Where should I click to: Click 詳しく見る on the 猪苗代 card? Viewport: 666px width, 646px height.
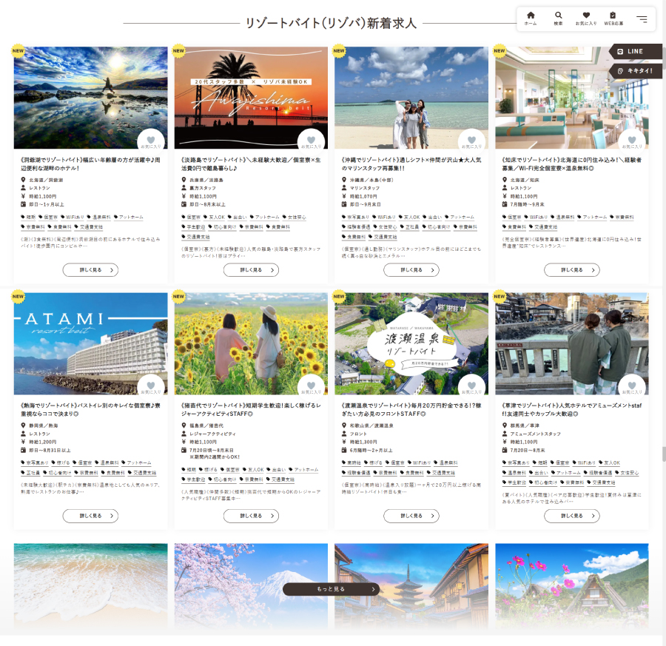pos(251,516)
